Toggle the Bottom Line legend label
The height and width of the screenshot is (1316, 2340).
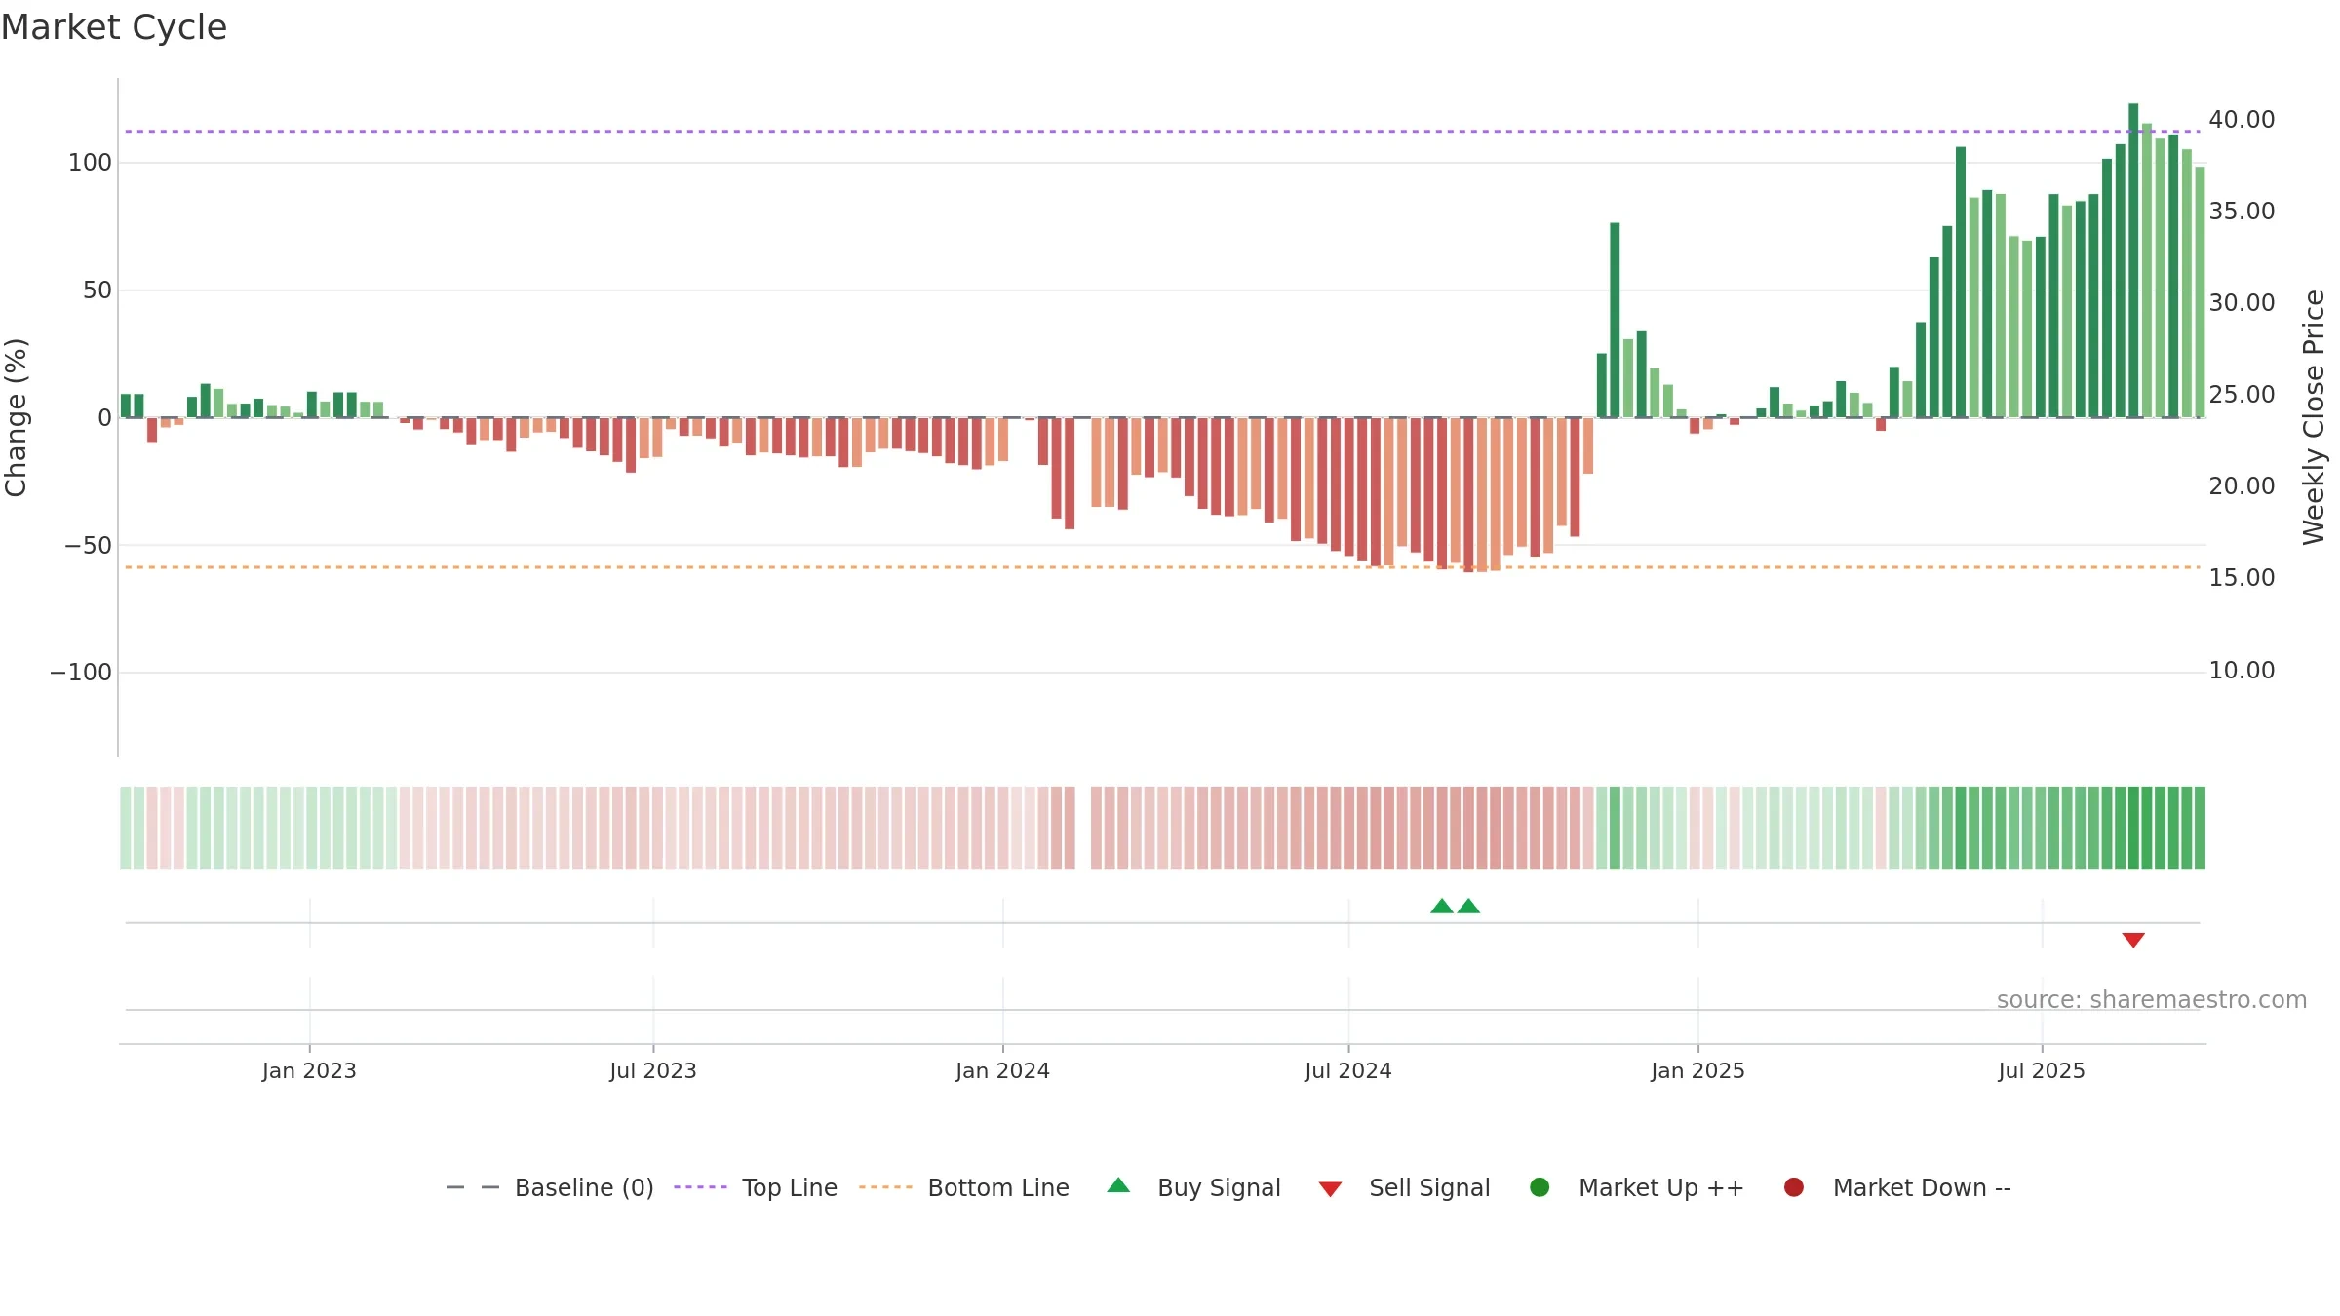(x=998, y=1188)
